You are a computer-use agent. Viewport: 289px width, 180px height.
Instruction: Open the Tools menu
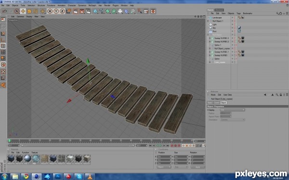(x=23, y=5)
